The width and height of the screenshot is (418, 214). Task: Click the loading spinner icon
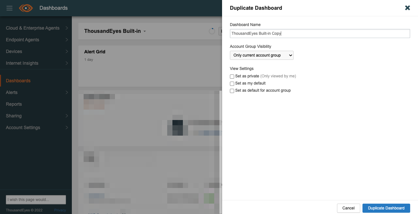tap(212, 31)
